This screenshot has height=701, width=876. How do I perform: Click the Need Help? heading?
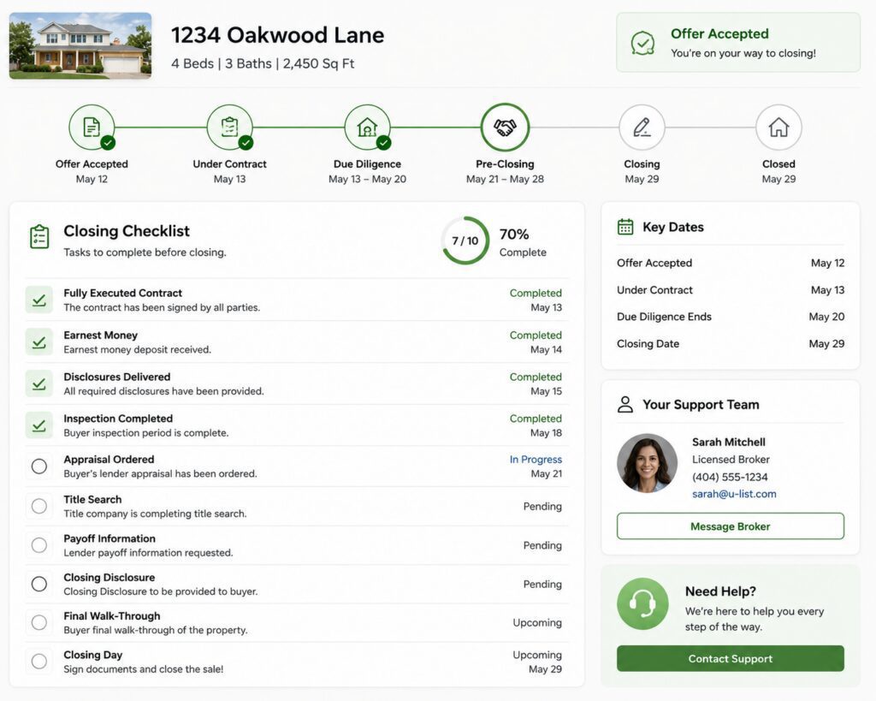(720, 591)
